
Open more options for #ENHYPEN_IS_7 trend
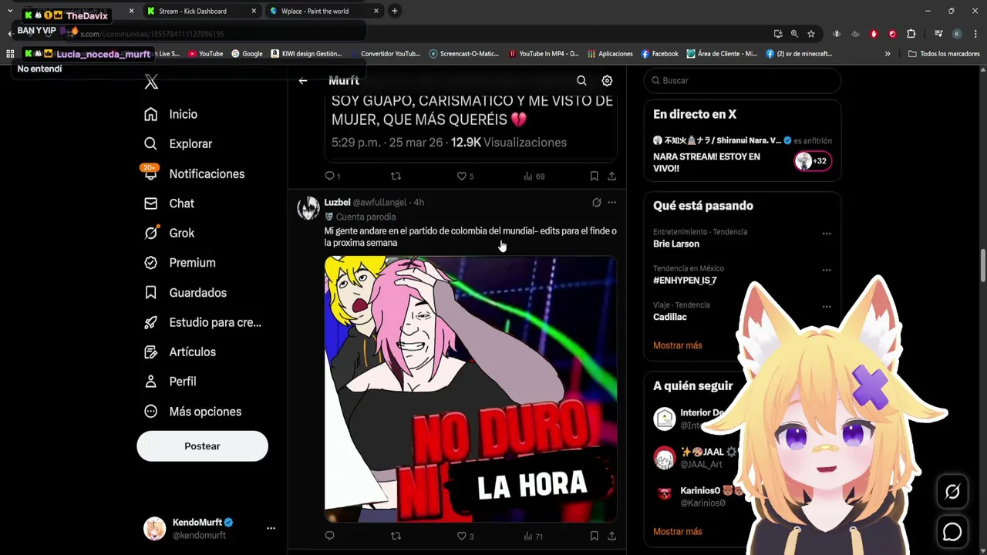pos(827,271)
